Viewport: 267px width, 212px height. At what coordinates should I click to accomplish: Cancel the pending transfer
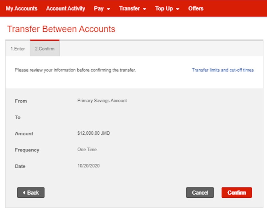(200, 193)
